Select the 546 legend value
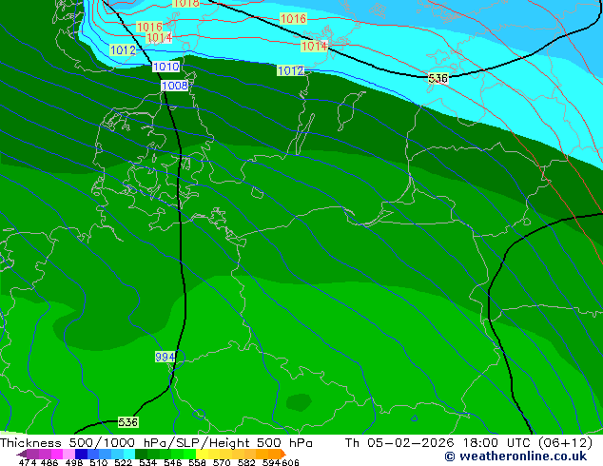 tap(172, 462)
